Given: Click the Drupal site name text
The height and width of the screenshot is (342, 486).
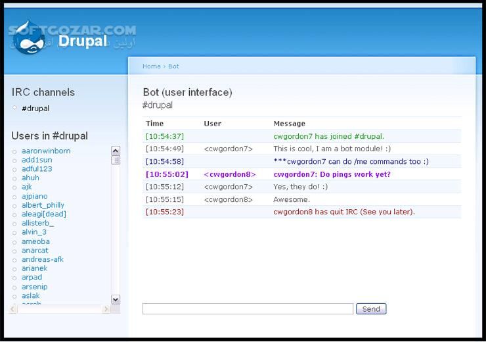Looking at the screenshot, I should pyautogui.click(x=82, y=41).
